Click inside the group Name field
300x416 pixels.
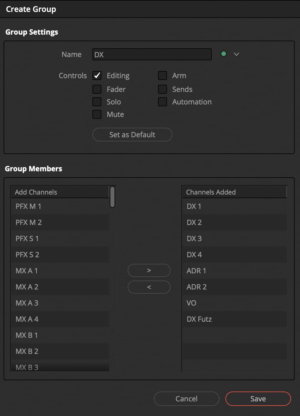pyautogui.click(x=152, y=54)
